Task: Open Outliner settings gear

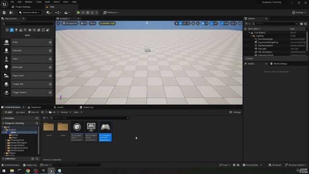Action: 306,24
